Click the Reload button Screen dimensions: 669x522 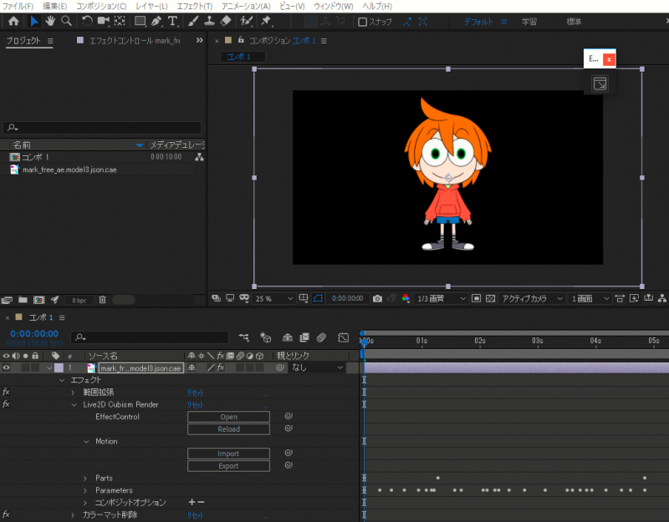click(228, 429)
